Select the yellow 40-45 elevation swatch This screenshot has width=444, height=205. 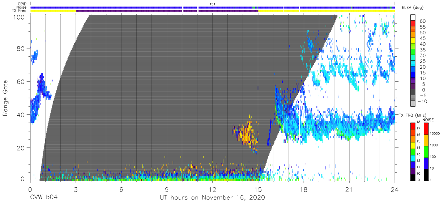413,41
